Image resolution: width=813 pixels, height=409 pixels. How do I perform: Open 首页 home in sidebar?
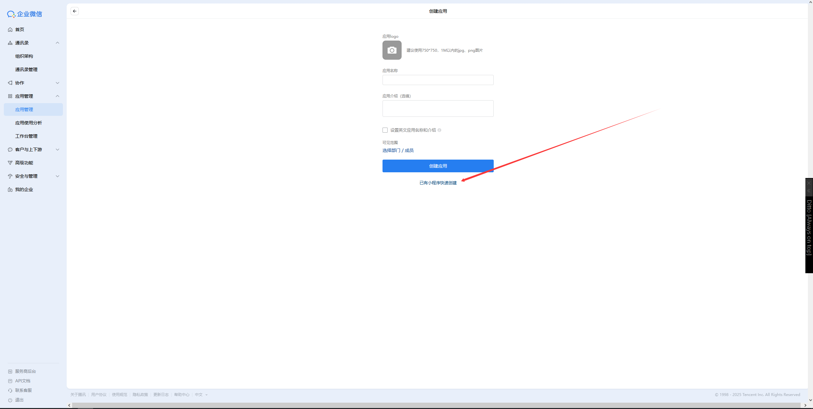pyautogui.click(x=20, y=30)
